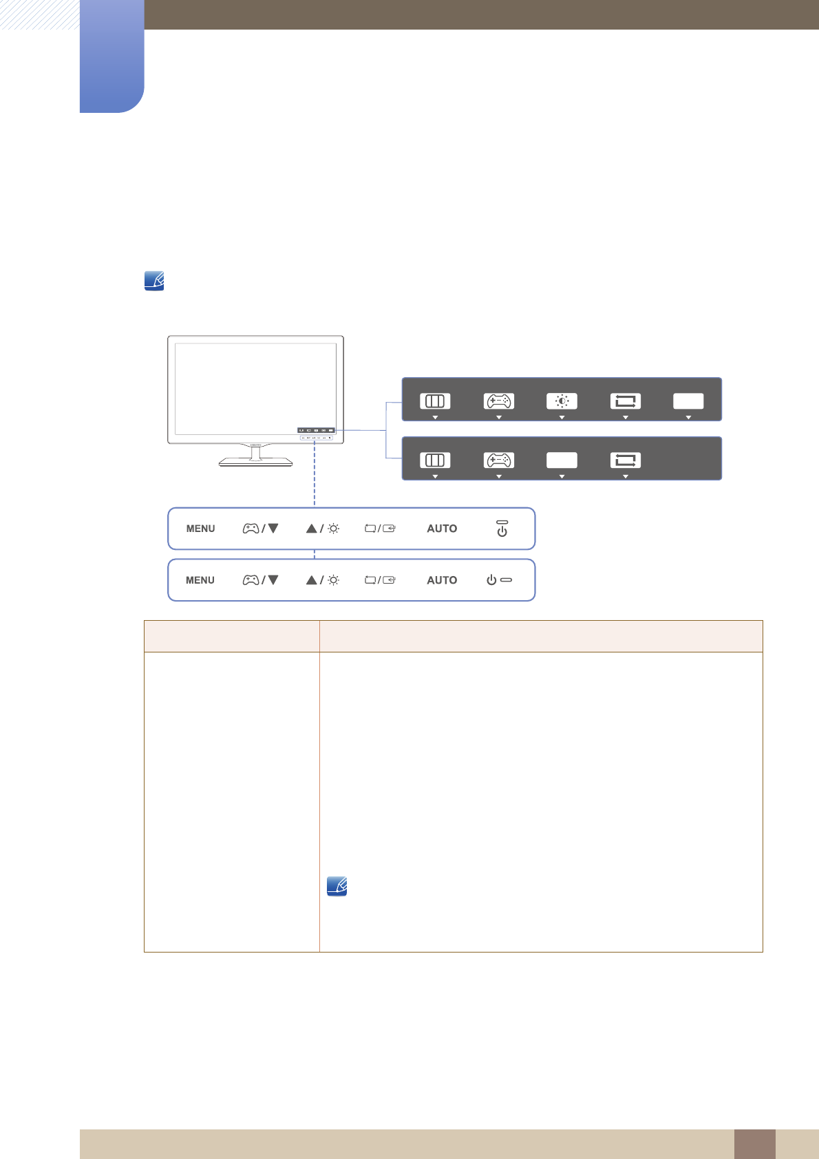This screenshot has height=1159, width=819.
Task: Click the note icon above the monitor diagram
Action: tap(154, 281)
